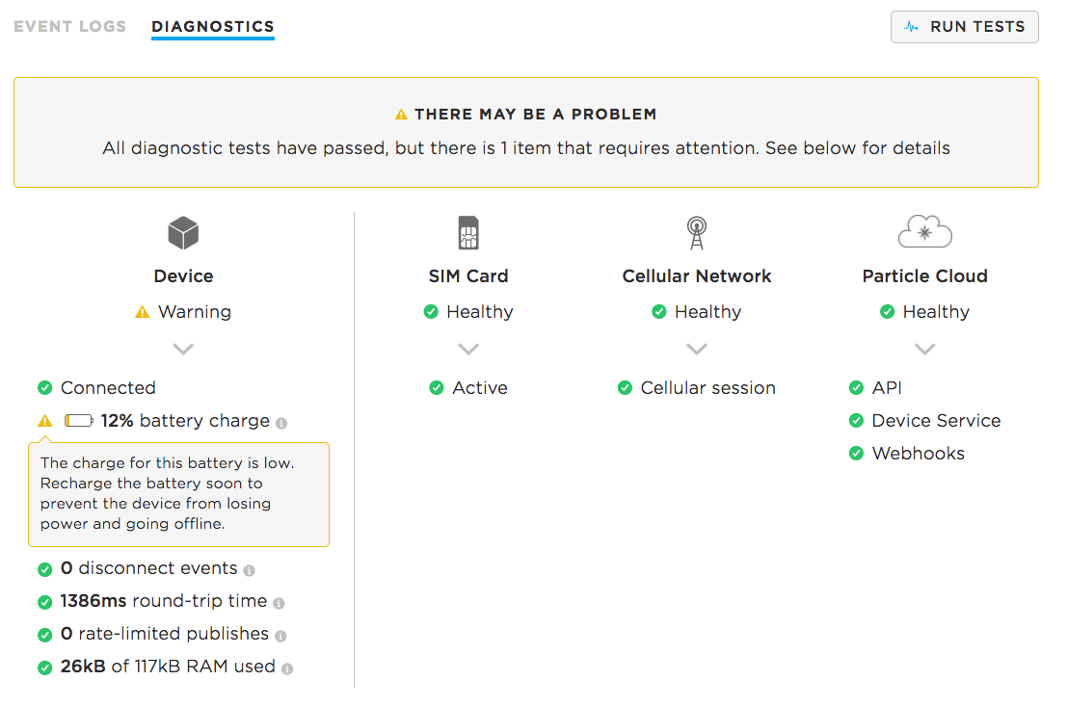Click info icon beside rate-limited publishes
This screenshot has height=707, width=1067.
280,636
